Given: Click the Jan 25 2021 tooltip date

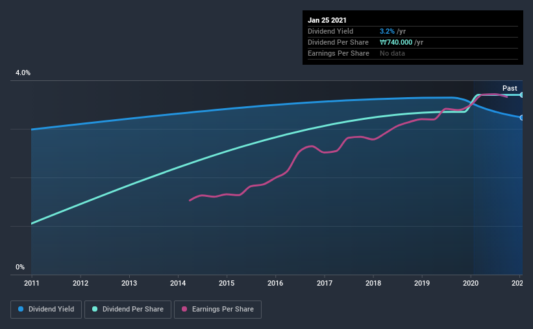Looking at the screenshot, I should pos(327,20).
